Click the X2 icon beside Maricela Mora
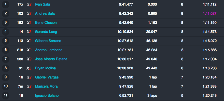Viewport: 224px width, 101px height. [x=29, y=86]
